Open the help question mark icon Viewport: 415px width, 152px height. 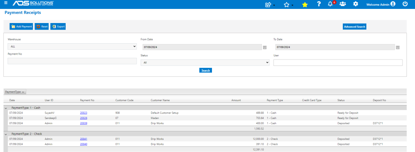319,4
